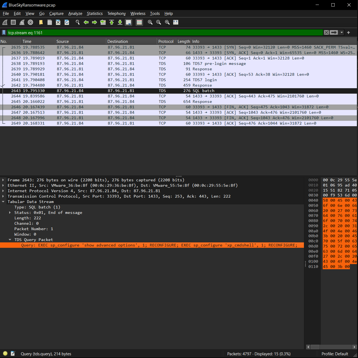The image size is (358, 358).
Task: Click the display filter input field
Action: (165, 33)
